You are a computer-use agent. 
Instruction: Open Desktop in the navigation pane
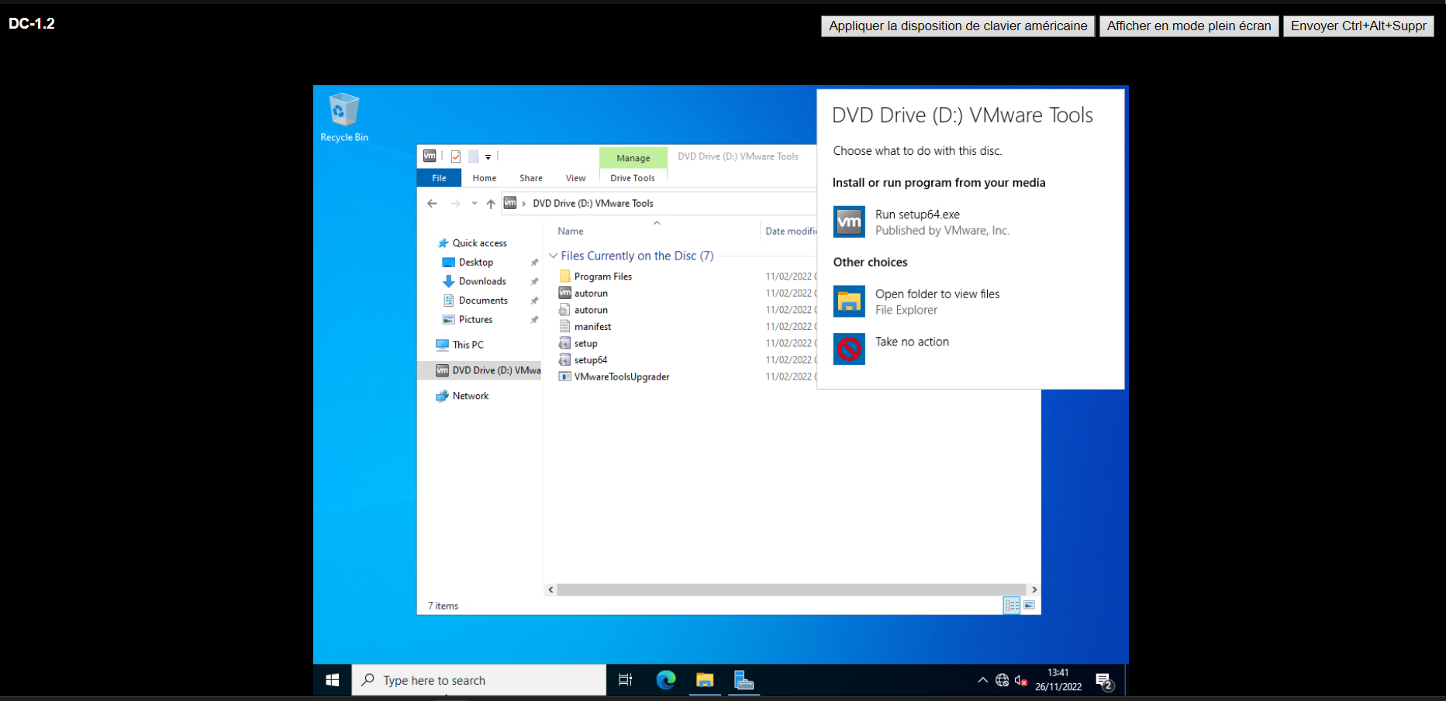[x=476, y=263]
